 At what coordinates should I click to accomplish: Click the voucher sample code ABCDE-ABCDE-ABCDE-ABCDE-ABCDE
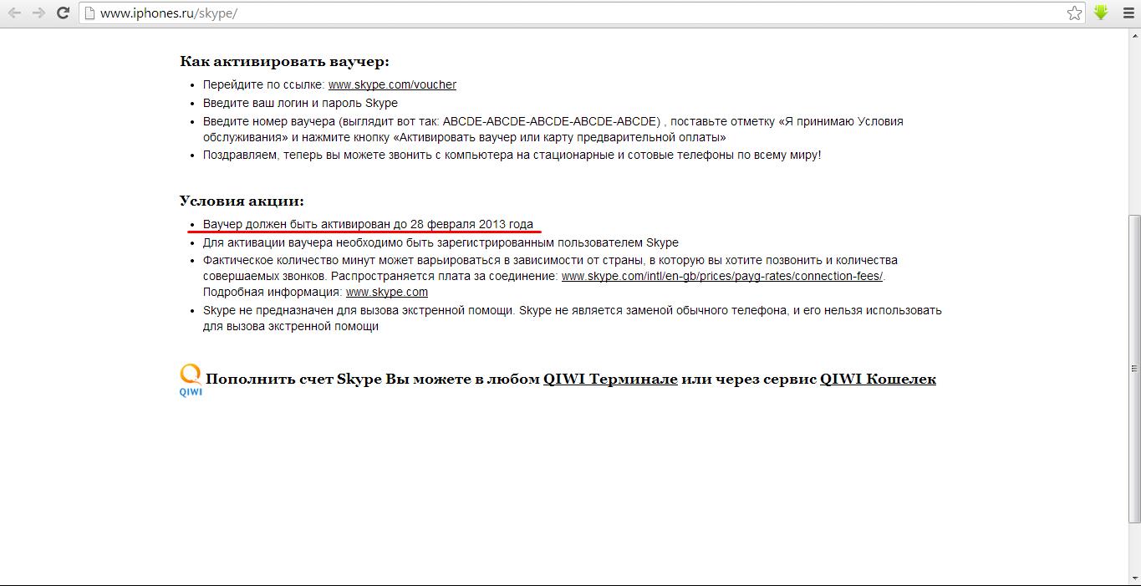pyautogui.click(x=552, y=121)
